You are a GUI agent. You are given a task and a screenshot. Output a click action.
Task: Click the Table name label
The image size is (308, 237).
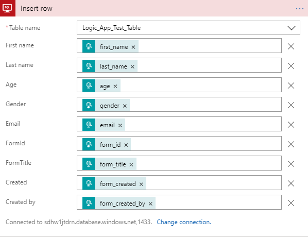pos(25,28)
